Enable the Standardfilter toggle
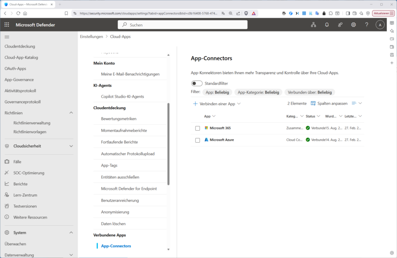Screen dimensions: 397x258 click(196, 83)
